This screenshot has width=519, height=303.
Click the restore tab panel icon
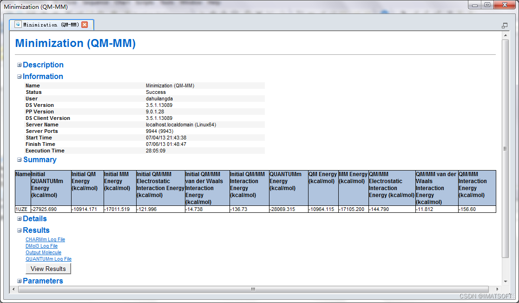pos(505,26)
